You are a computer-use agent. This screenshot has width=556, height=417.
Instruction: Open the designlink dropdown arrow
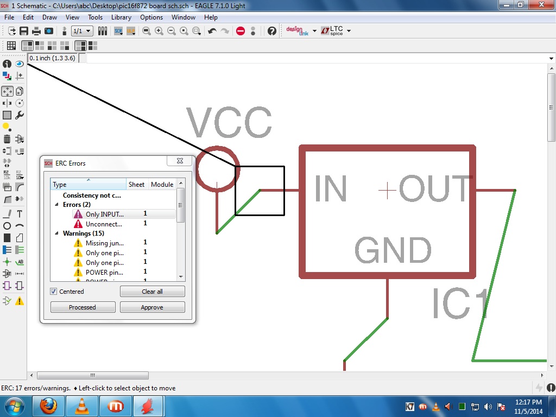(x=314, y=31)
